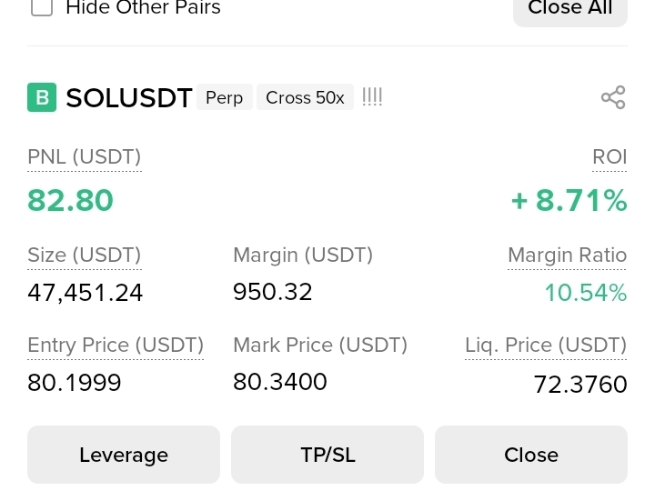
Task: Tap the Entry Price (USDT) label
Action: (x=116, y=346)
